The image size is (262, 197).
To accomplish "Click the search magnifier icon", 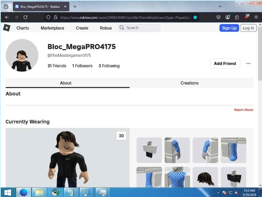I will point(122,28).
